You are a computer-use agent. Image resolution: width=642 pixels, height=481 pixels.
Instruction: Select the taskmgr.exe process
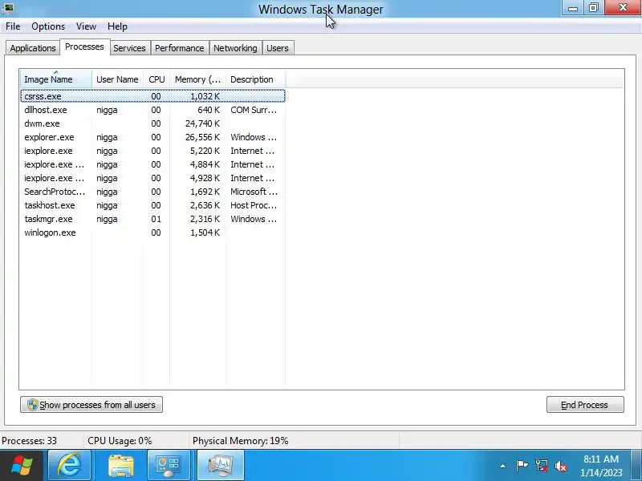pos(152,219)
